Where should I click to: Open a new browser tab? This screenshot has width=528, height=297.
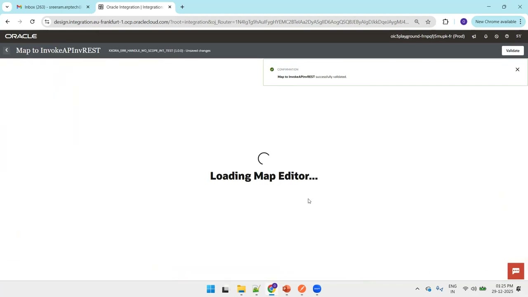[x=182, y=7]
